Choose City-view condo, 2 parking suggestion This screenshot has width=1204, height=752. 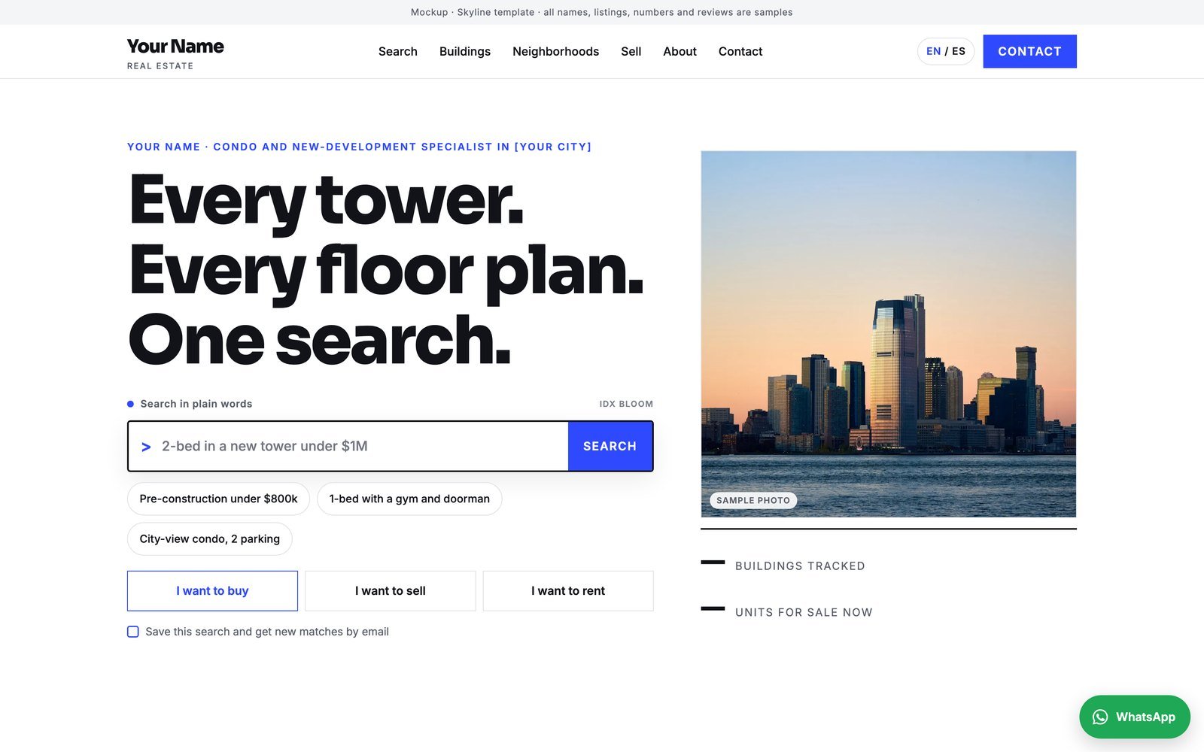click(x=210, y=539)
